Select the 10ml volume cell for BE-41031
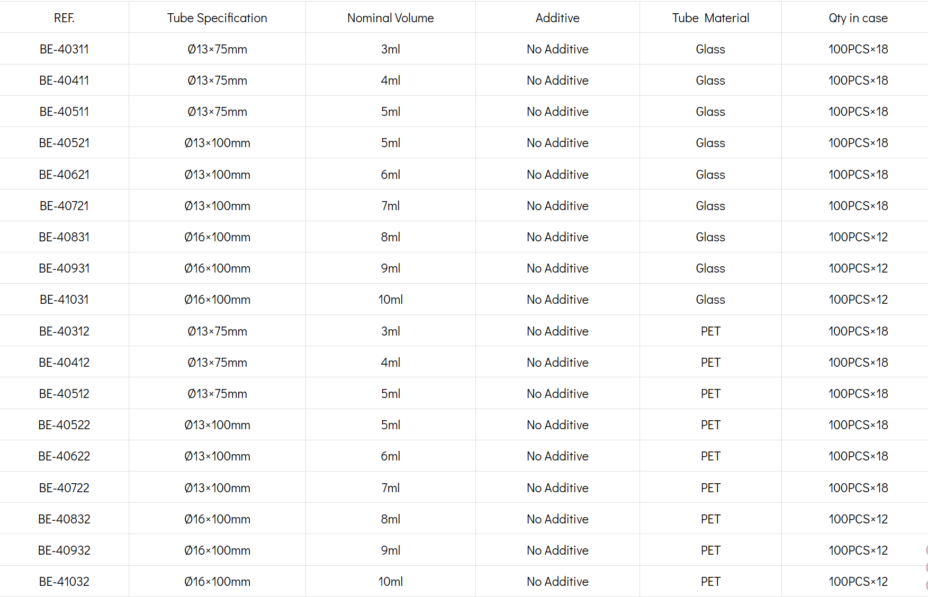 coord(390,300)
